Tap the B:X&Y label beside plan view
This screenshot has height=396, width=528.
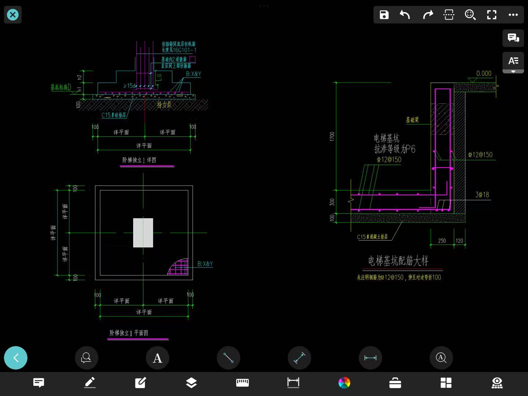point(205,264)
